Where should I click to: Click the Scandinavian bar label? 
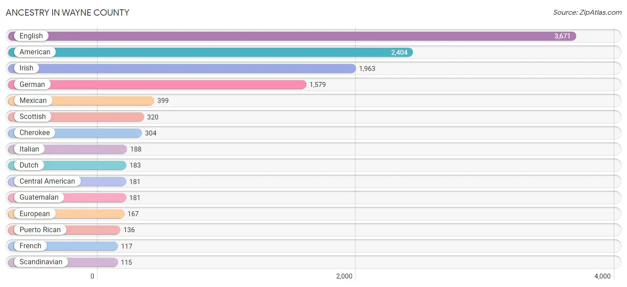coord(41,262)
